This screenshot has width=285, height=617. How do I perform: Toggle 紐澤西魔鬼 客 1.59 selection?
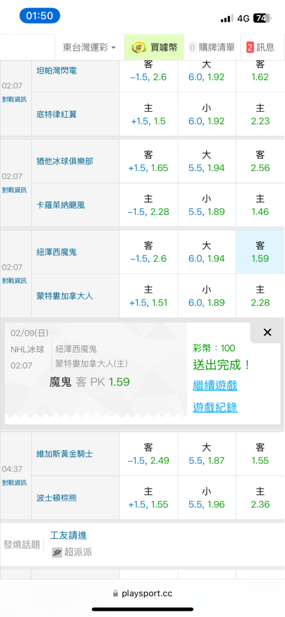click(x=260, y=252)
